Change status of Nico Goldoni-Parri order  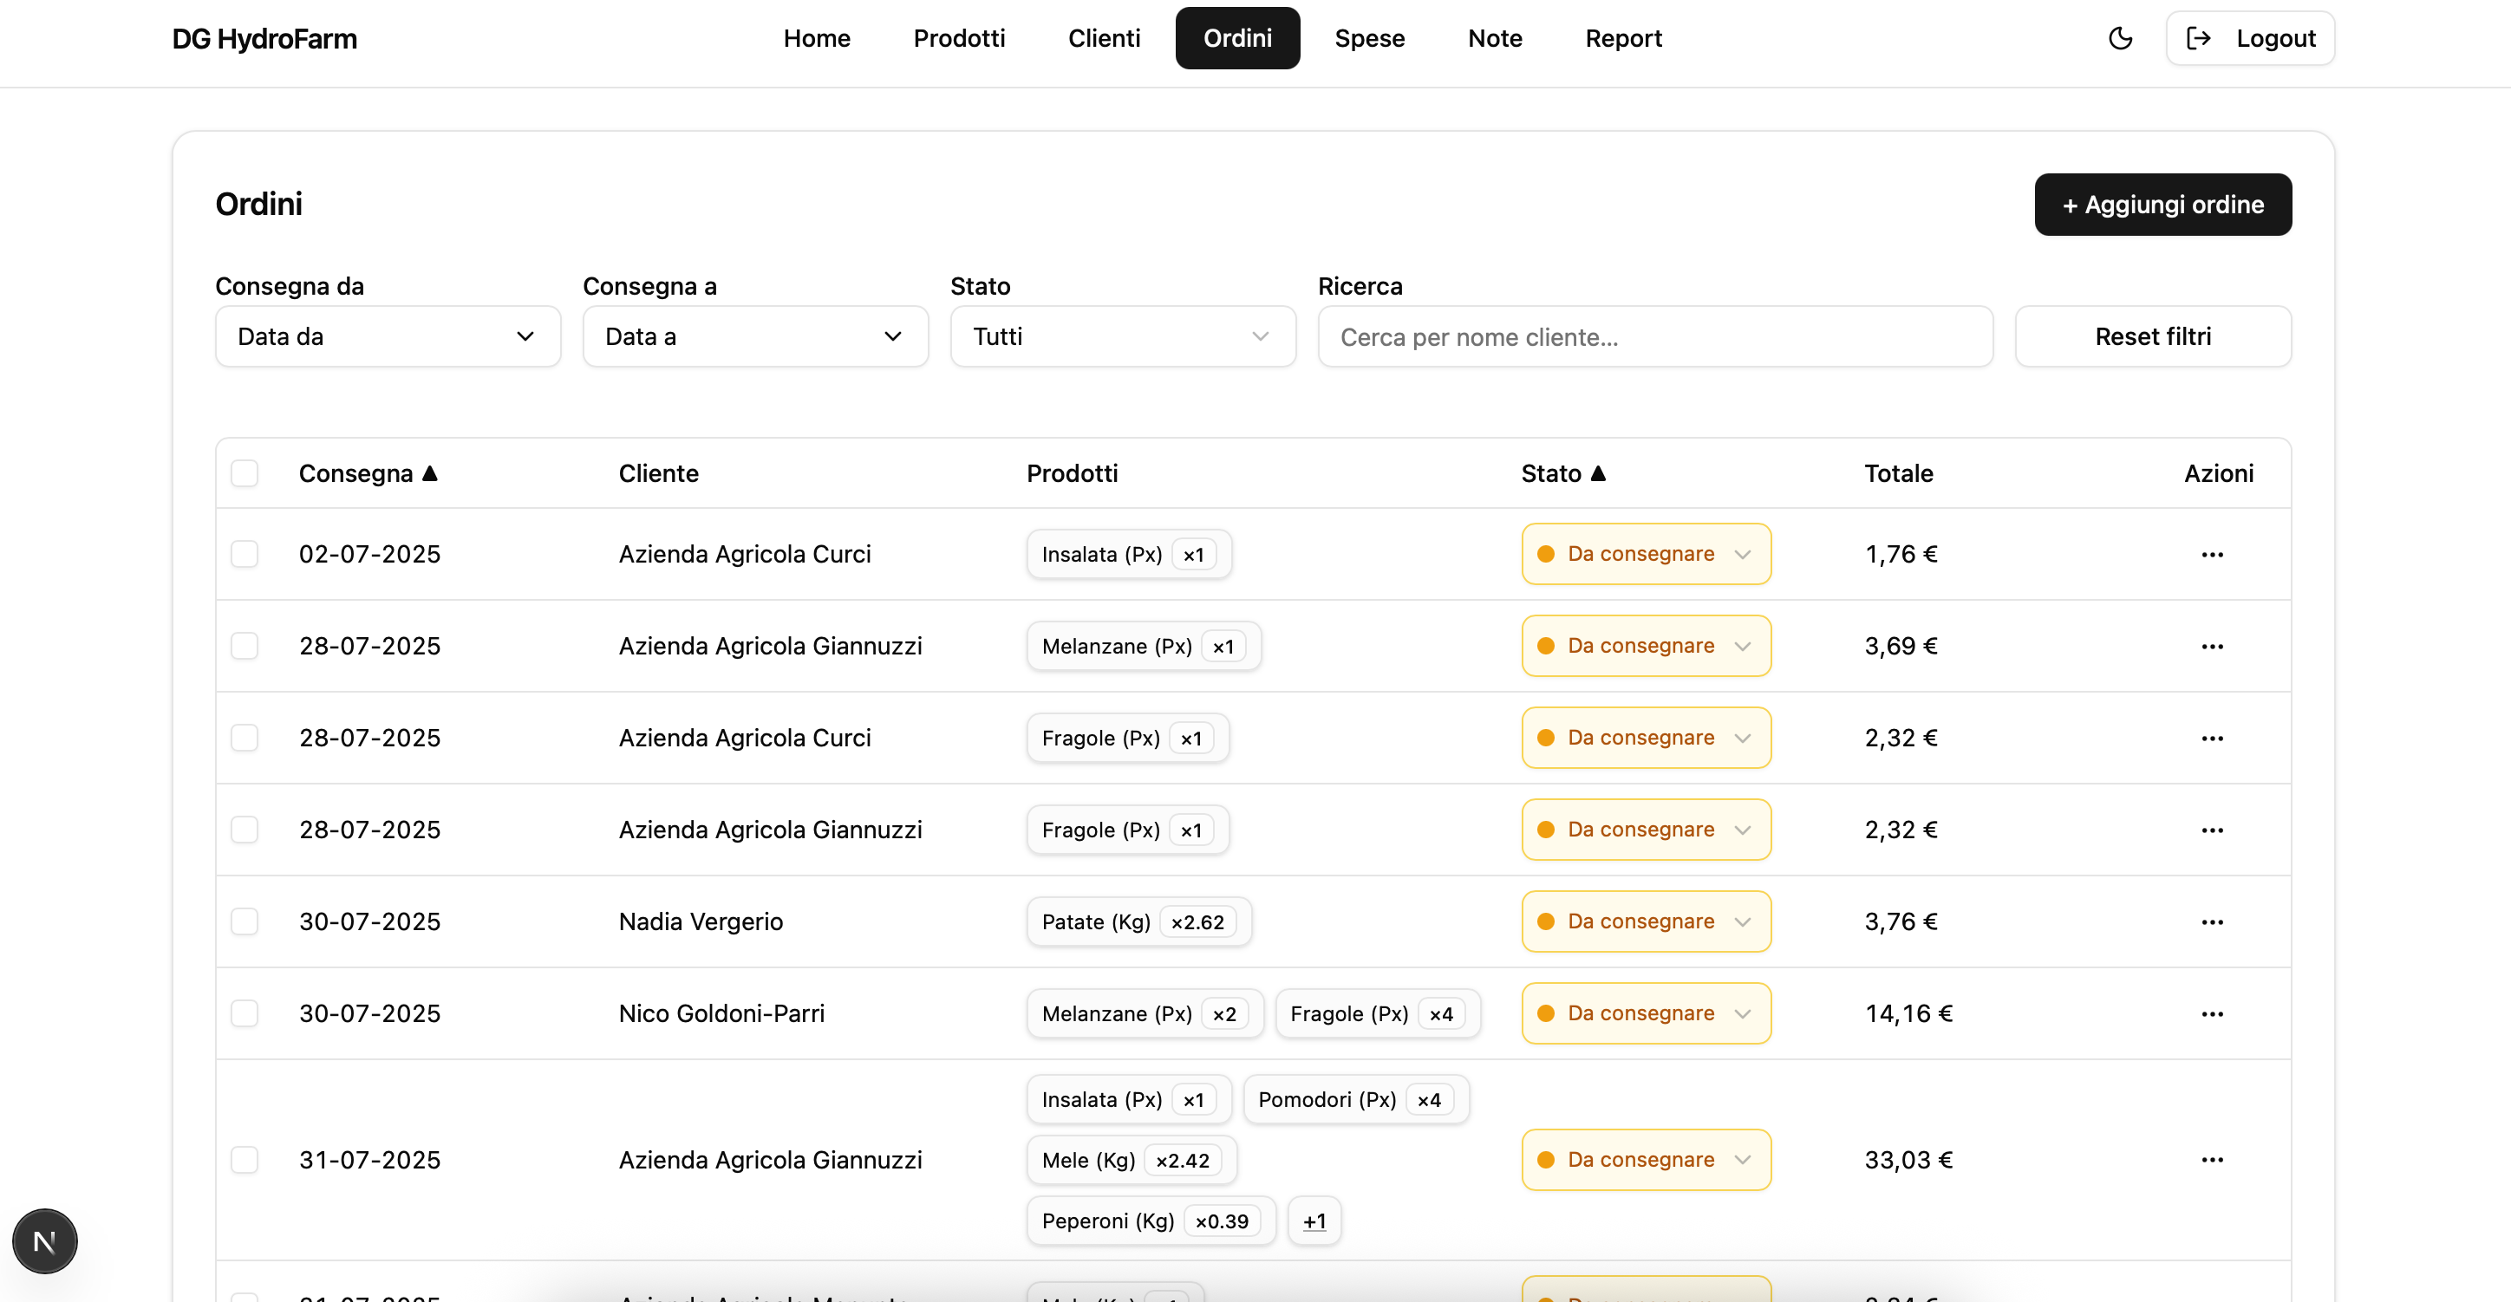[1646, 1013]
